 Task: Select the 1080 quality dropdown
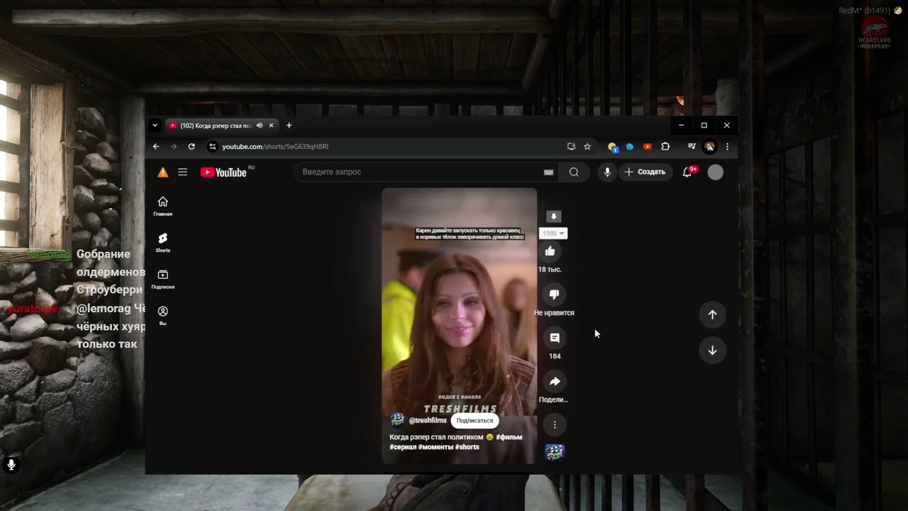point(553,233)
